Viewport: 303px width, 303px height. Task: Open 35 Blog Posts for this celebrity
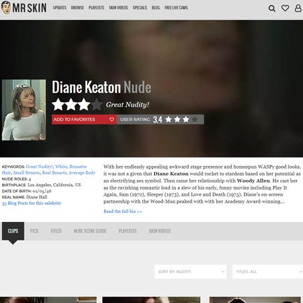coord(32,203)
